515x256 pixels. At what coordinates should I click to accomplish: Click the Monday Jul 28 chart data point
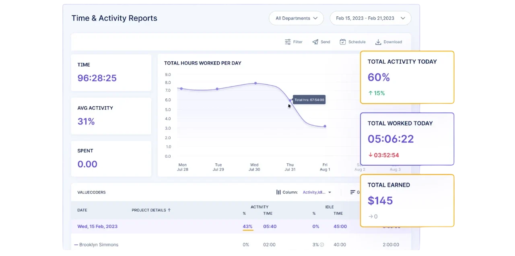(x=181, y=89)
